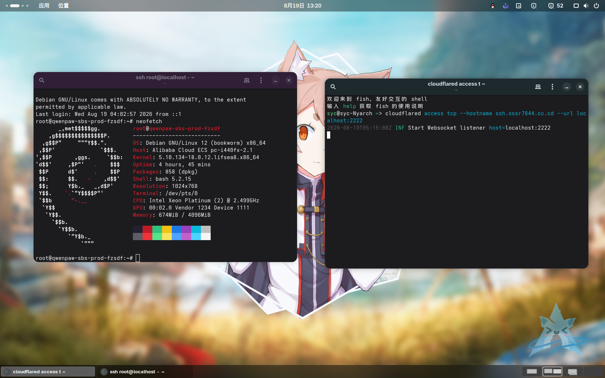
Task: Click the block cursor in cloudflared terminal
Action: [328, 135]
